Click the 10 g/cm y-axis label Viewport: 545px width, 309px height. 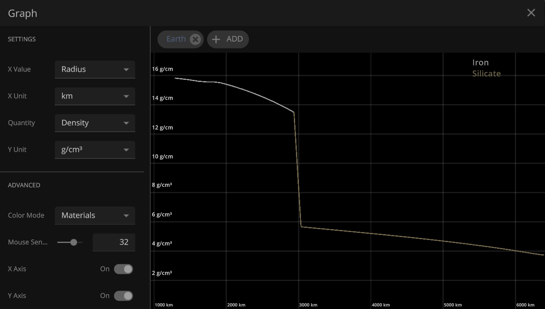click(162, 156)
